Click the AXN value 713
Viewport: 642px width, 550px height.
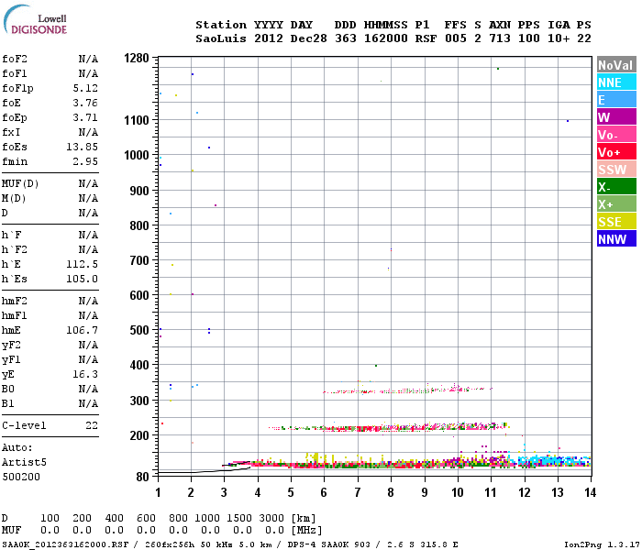[x=500, y=38]
